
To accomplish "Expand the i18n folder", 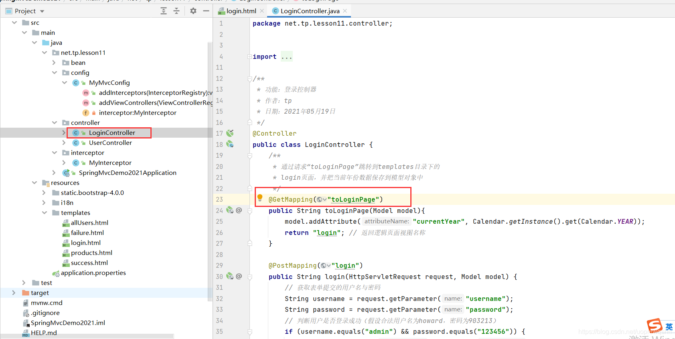I will click(x=44, y=203).
